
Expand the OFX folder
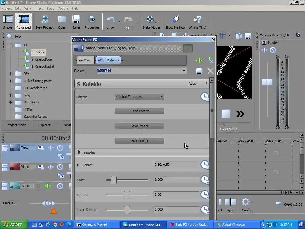pyautogui.click(x=10, y=74)
